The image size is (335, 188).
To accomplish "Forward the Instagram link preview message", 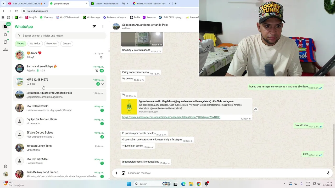I will pyautogui.click(x=255, y=109).
